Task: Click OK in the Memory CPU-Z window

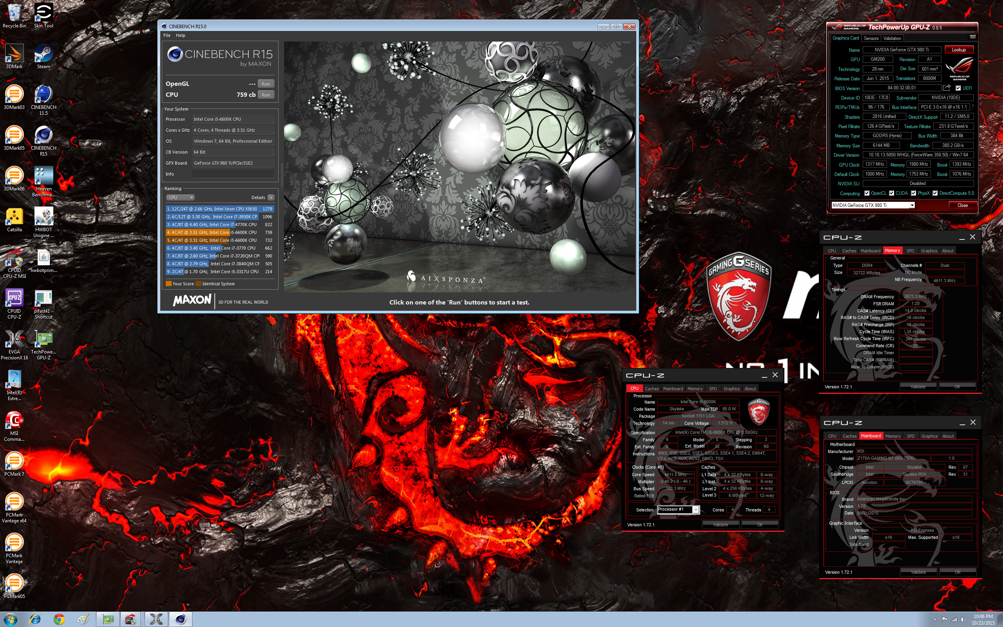Action: click(x=957, y=387)
